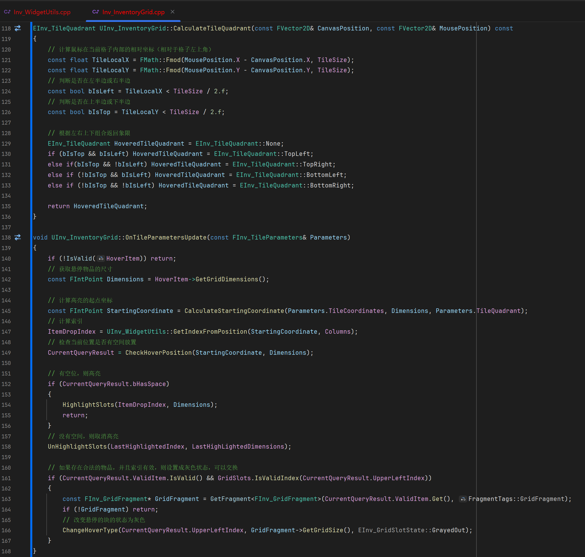Click the CalculateStartingCoordinate function call

pos(234,311)
